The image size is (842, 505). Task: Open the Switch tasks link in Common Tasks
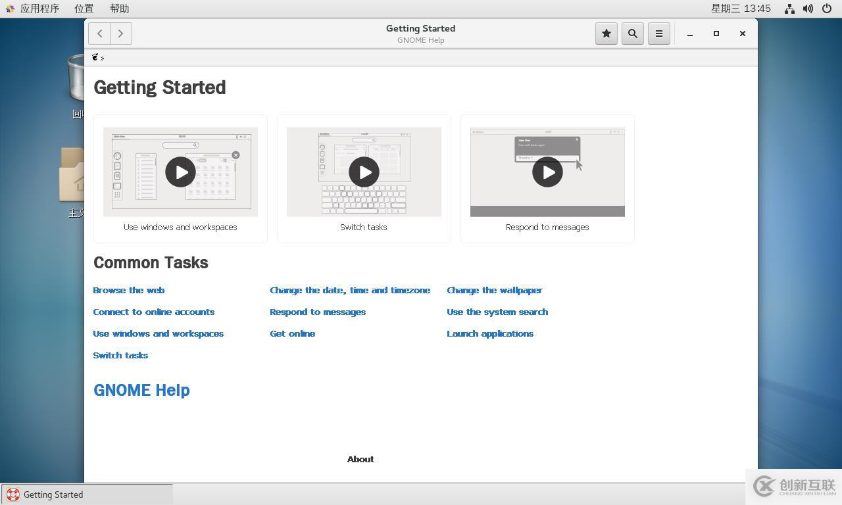point(120,355)
